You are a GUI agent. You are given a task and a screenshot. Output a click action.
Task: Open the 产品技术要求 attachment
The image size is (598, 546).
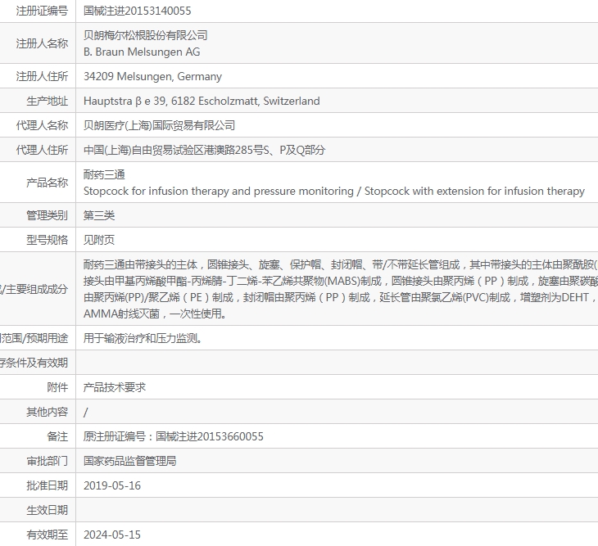point(115,387)
